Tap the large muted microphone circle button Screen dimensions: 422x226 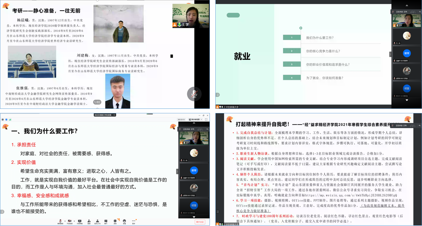tap(194, 94)
